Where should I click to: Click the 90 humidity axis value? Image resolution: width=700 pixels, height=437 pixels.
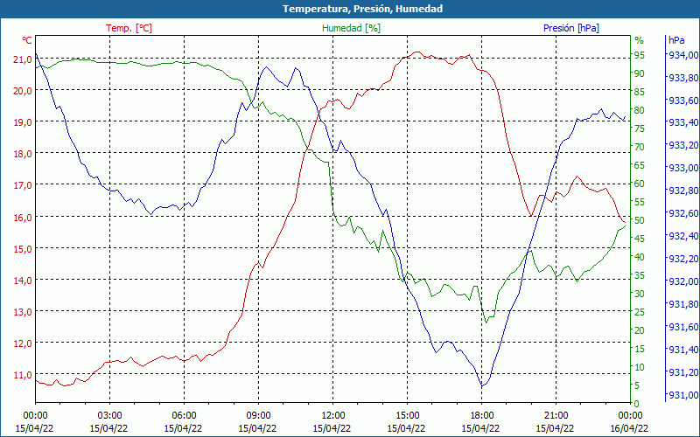point(640,73)
